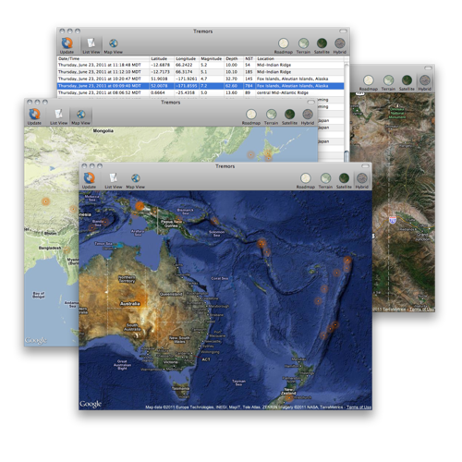Sort list by NST column header
The image size is (462, 462).
pyautogui.click(x=249, y=58)
